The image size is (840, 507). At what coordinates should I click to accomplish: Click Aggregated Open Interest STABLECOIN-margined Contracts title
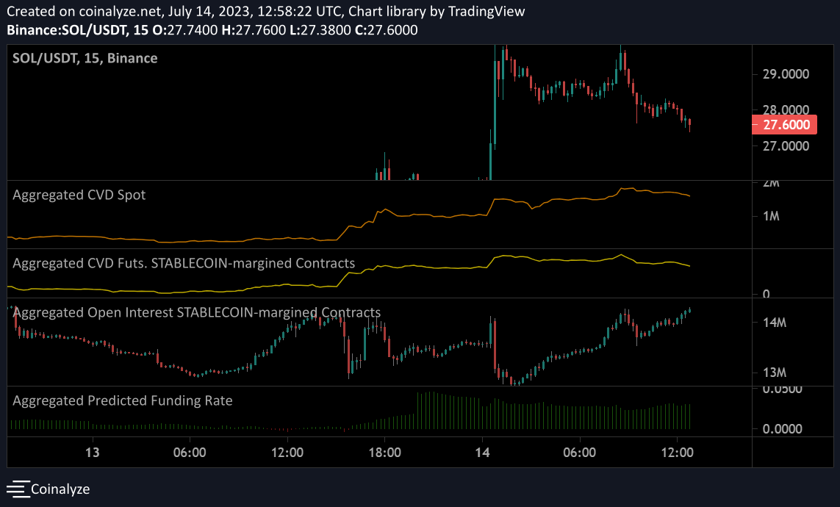pyautogui.click(x=197, y=312)
